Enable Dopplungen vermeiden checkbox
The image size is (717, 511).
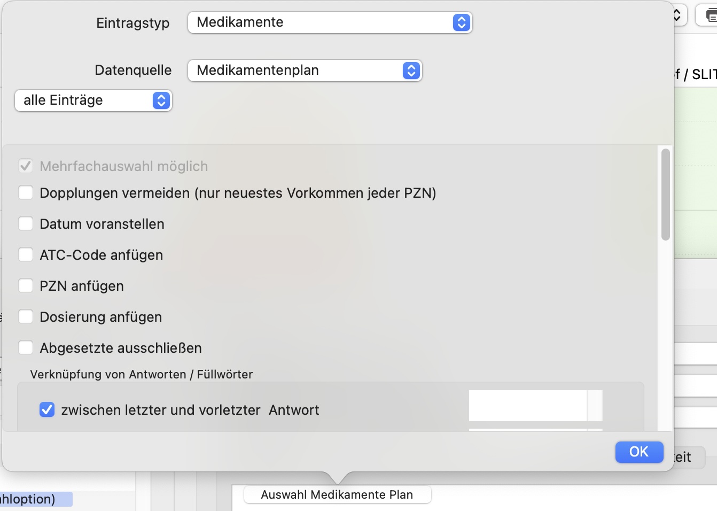click(x=26, y=192)
